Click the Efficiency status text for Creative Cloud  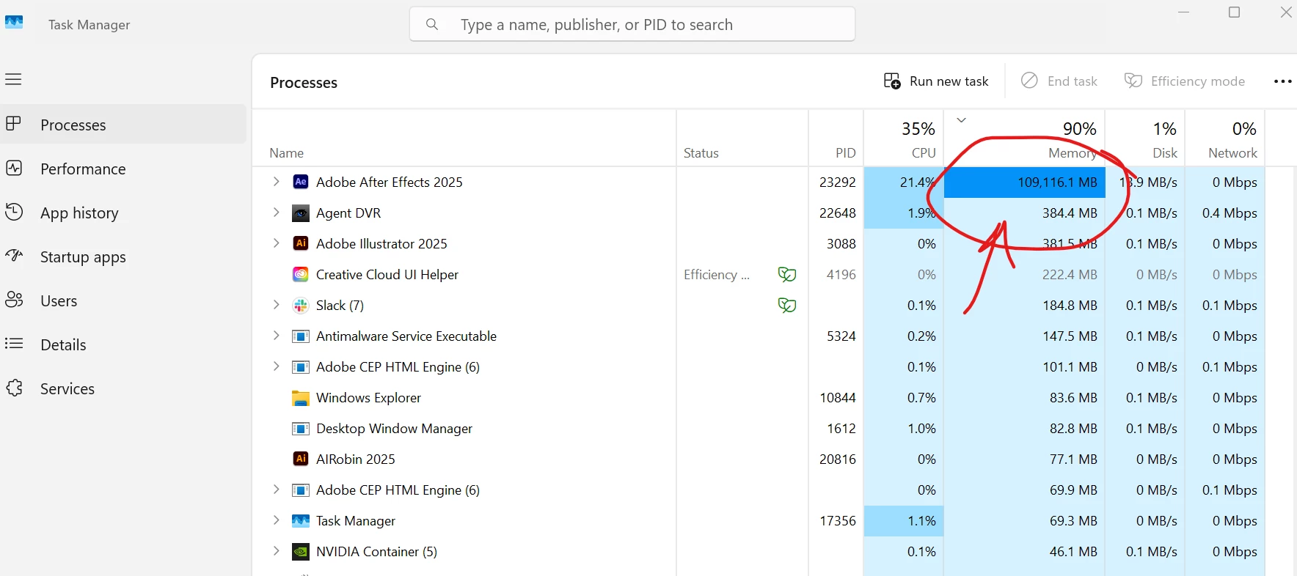[x=717, y=275]
